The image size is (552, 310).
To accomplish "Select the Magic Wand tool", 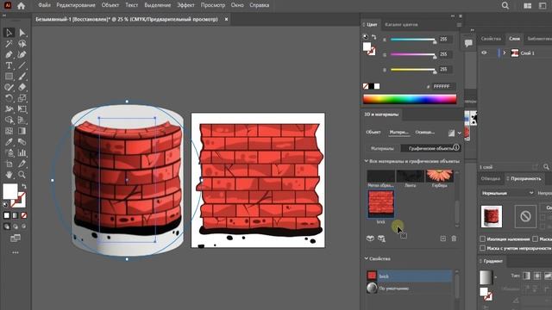I will tap(9, 44).
